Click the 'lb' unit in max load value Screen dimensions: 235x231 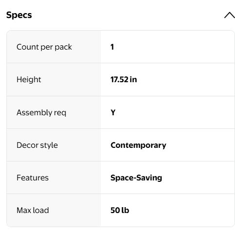pos(125,210)
